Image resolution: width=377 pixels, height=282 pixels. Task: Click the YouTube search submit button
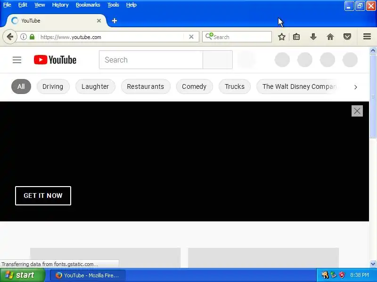click(x=218, y=60)
